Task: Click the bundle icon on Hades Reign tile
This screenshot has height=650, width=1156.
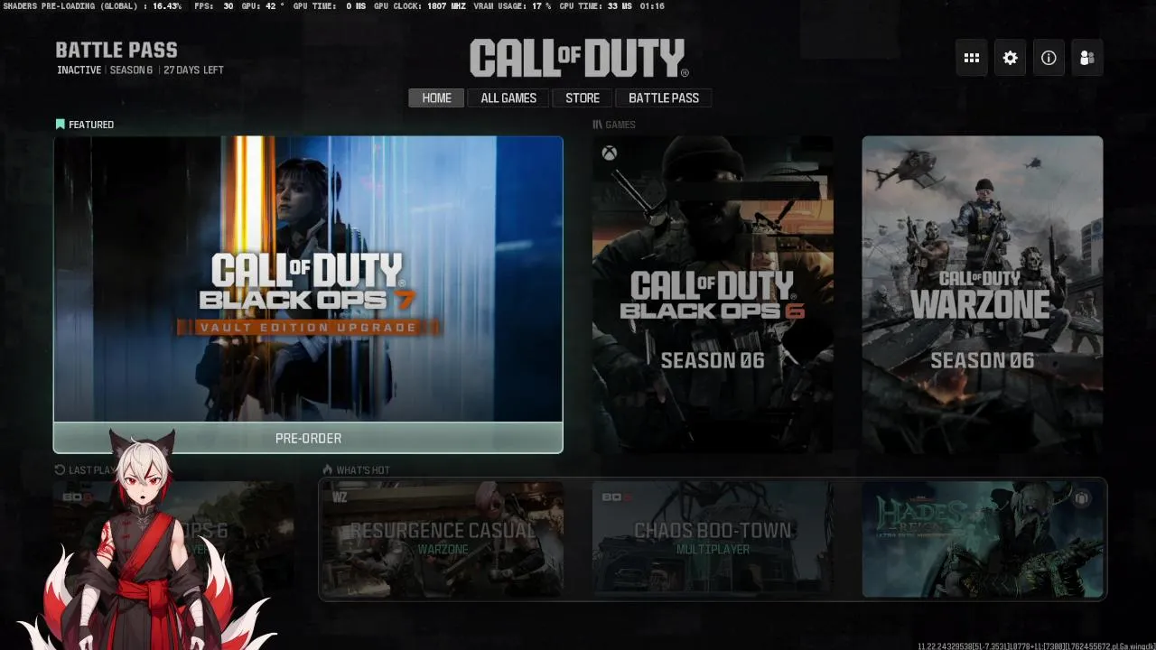Action: tap(1082, 498)
